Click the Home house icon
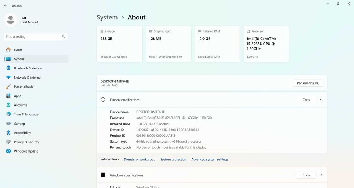354x188 pixels. point(8,50)
